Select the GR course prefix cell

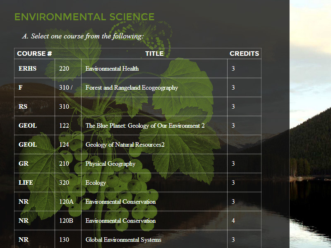pos(24,164)
